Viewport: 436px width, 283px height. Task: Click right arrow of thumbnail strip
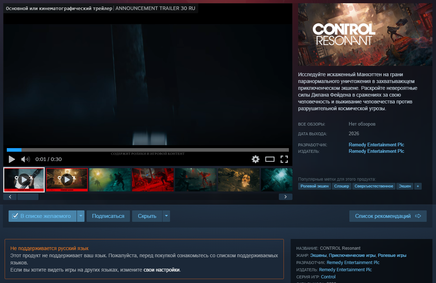click(x=286, y=197)
